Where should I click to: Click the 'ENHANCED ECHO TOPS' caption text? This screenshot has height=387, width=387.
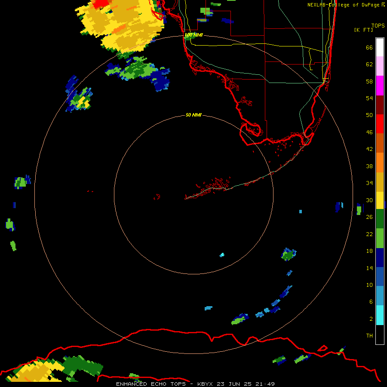[150, 384]
